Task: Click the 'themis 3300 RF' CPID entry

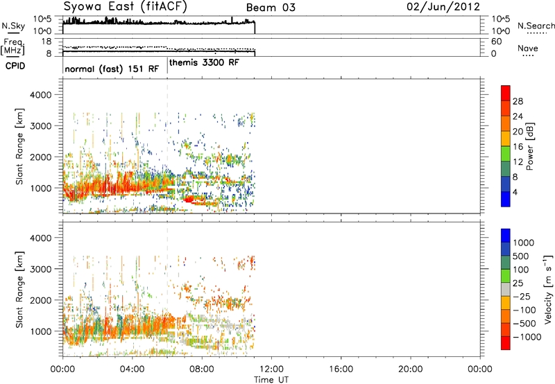Action: pos(204,62)
